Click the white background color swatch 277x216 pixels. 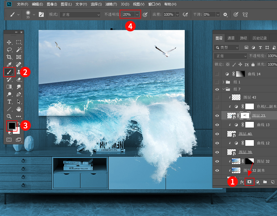tap(18, 132)
